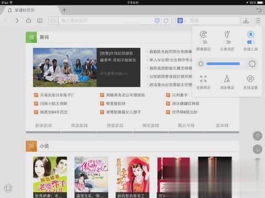The width and height of the screenshot is (265, 198).
Task: Enable the 屏幕锁定 toggle switch
Action: [x=204, y=42]
